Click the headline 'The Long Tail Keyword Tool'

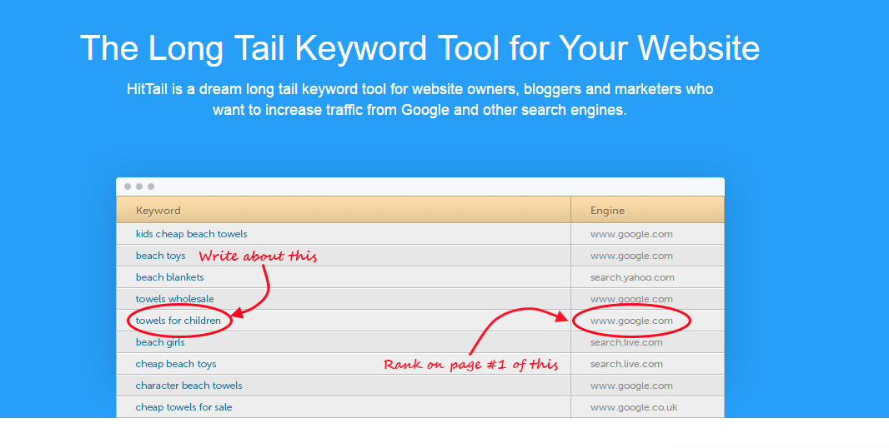pyautogui.click(x=419, y=47)
